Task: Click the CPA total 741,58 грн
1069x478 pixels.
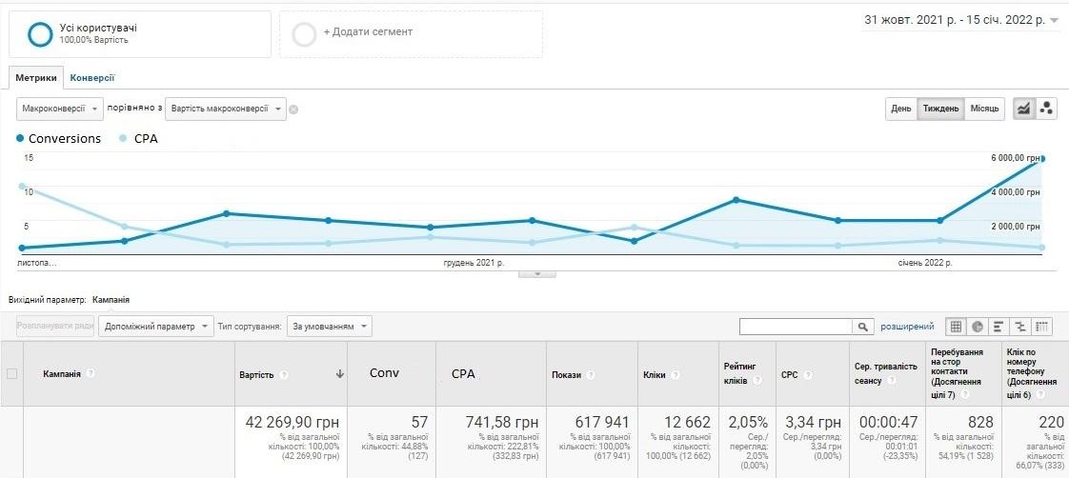Action: [x=502, y=423]
